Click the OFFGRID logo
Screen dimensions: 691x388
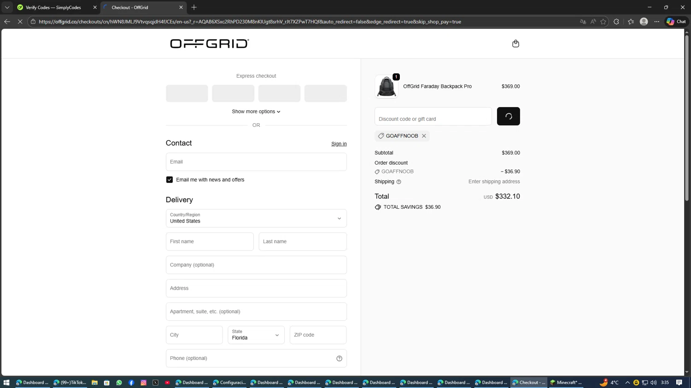point(210,44)
